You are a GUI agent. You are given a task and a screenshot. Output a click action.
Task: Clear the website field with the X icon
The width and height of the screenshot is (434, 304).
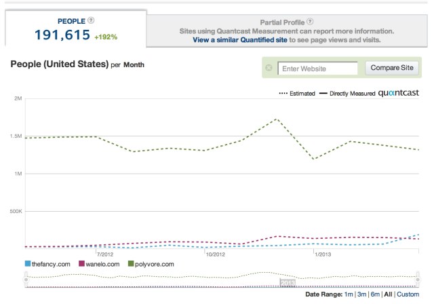[269, 69]
